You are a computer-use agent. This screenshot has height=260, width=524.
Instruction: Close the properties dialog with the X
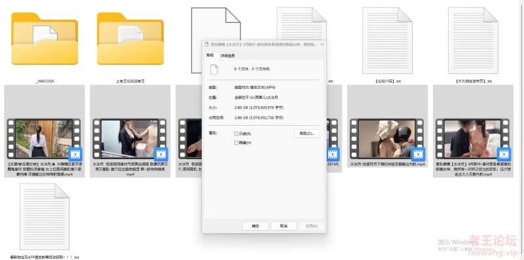click(x=322, y=45)
